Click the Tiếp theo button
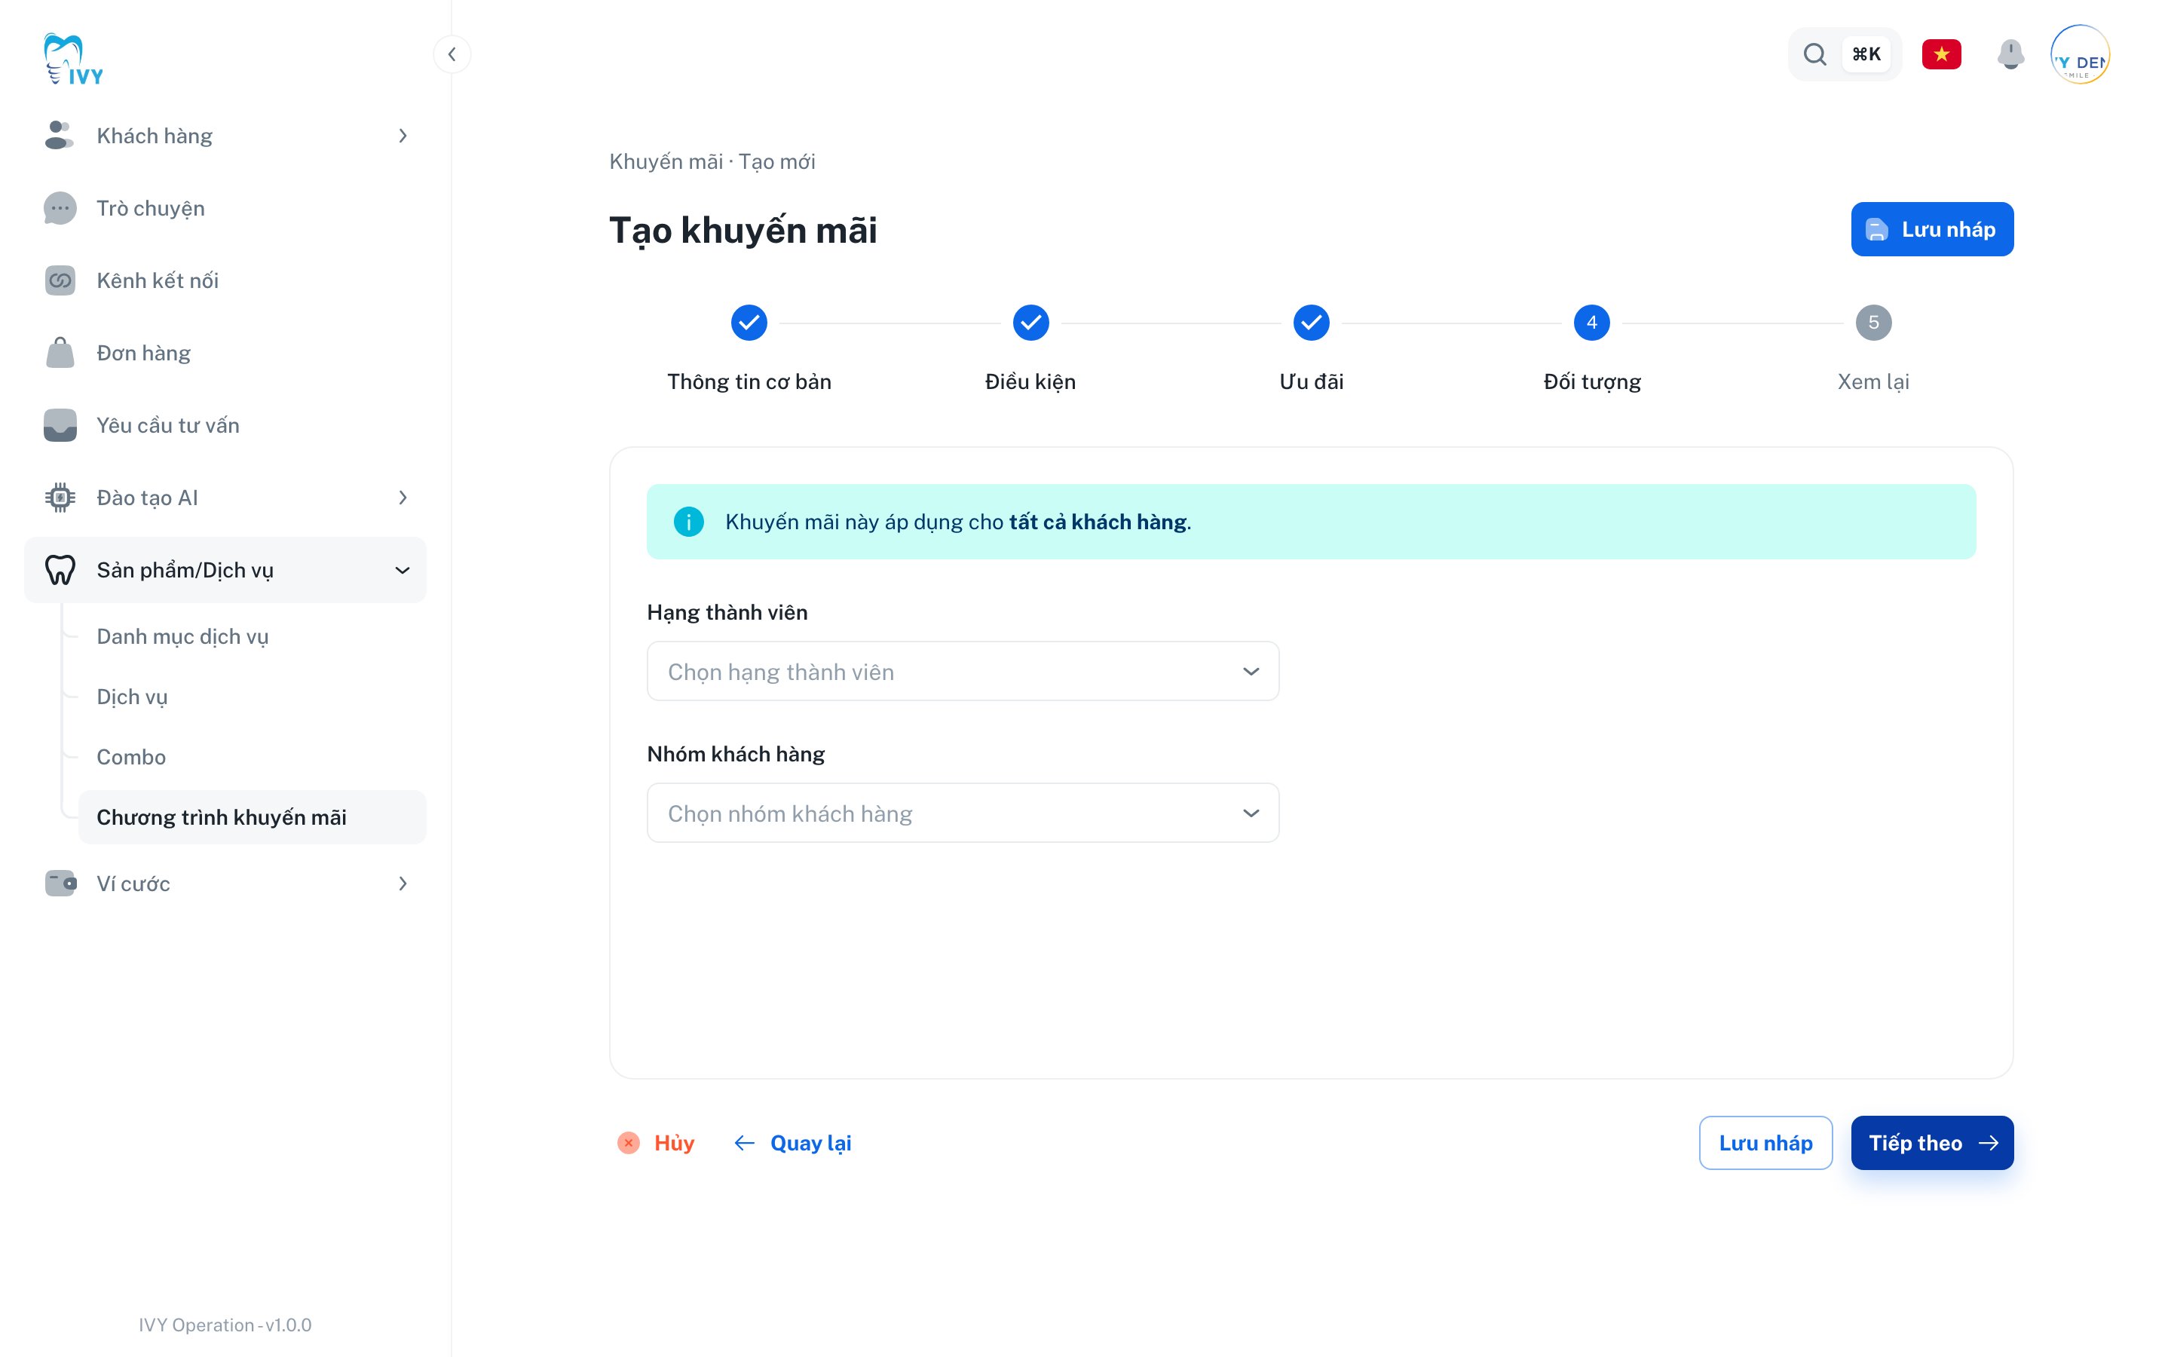This screenshot has width=2171, height=1357. [1931, 1142]
